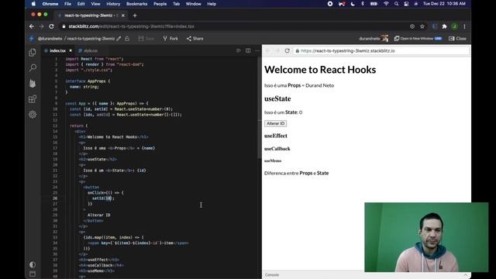Split the editor with the split icon
This screenshot has height=279, width=496.
(248, 50)
